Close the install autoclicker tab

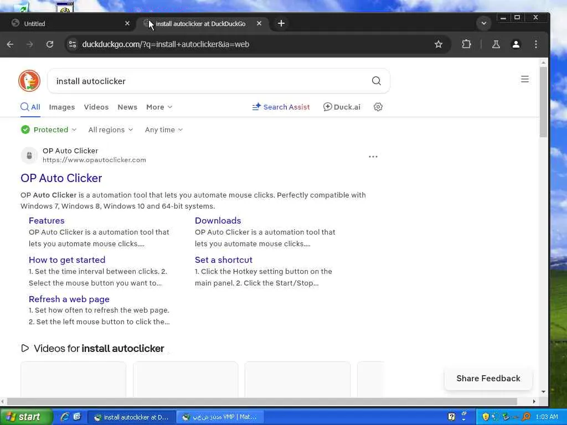point(259,23)
